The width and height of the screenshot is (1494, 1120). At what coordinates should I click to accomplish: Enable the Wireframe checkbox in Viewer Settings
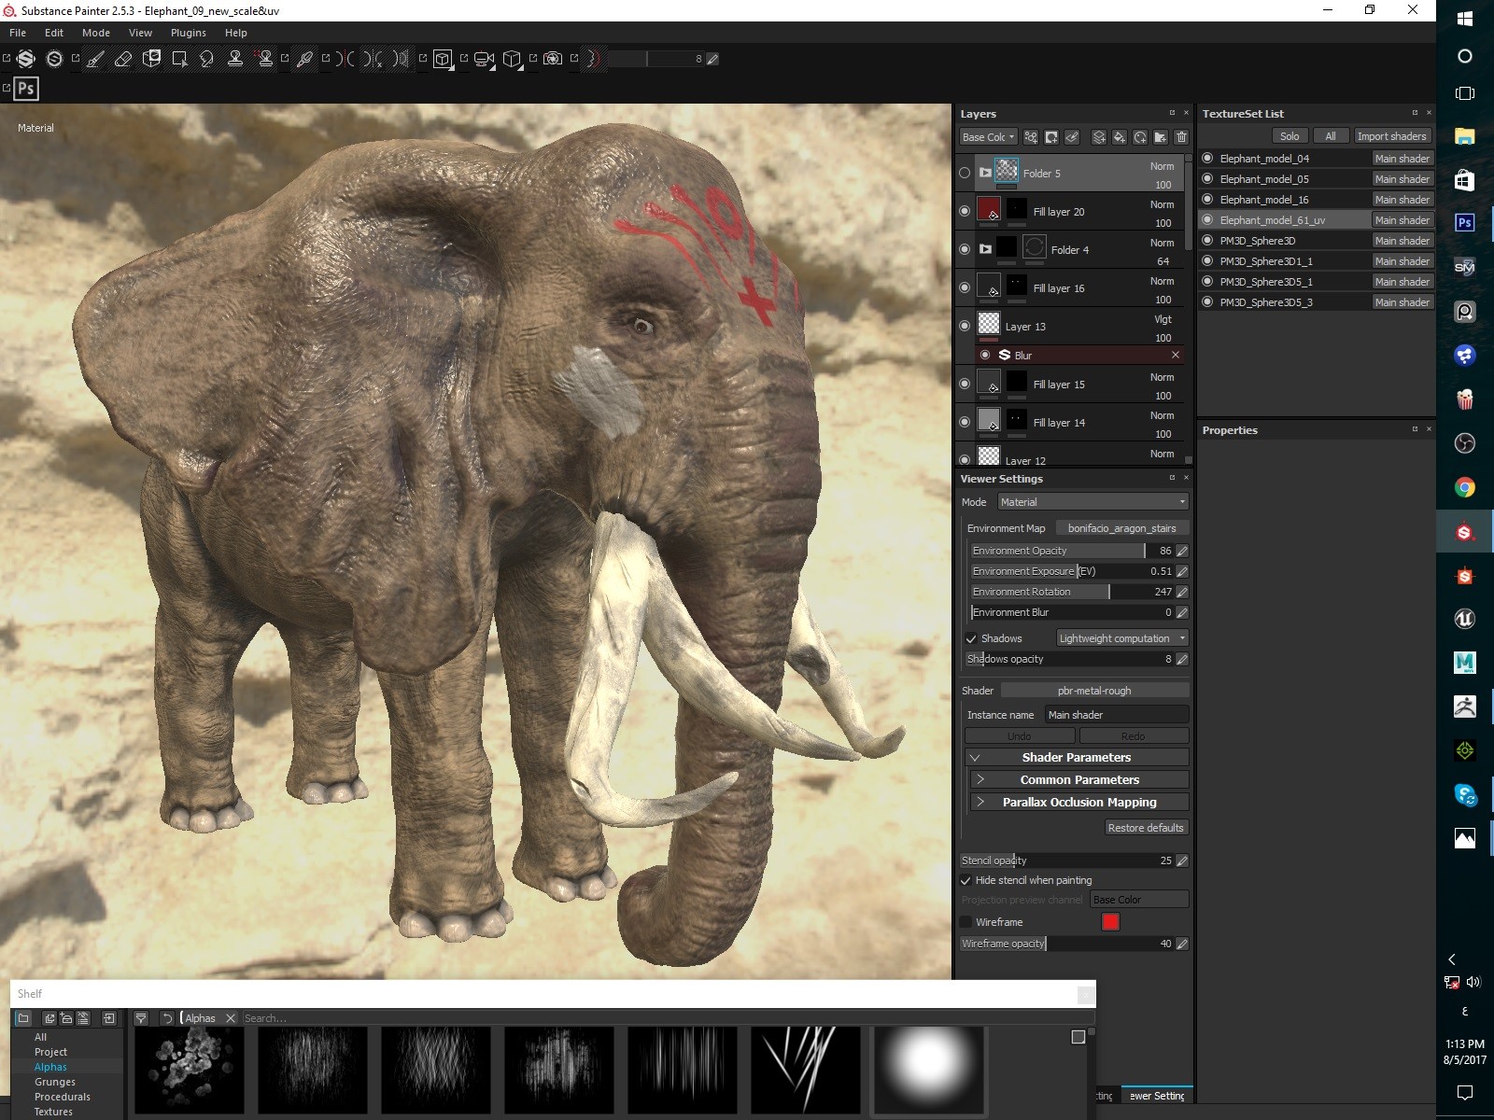[x=966, y=921]
